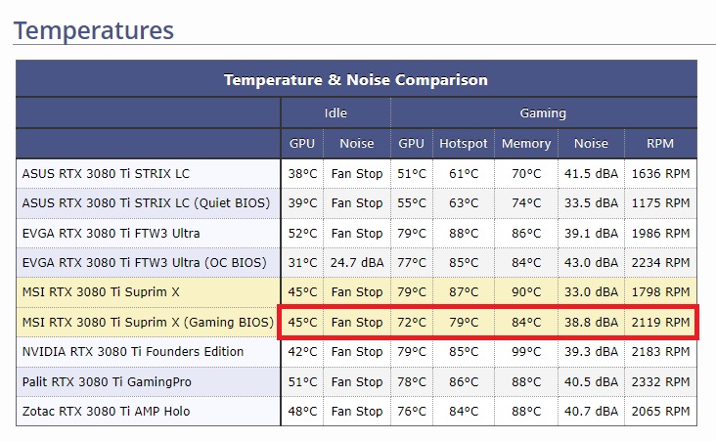Click the Palit RTX 3080 Ti GamingPro label
The width and height of the screenshot is (716, 441).
click(112, 381)
